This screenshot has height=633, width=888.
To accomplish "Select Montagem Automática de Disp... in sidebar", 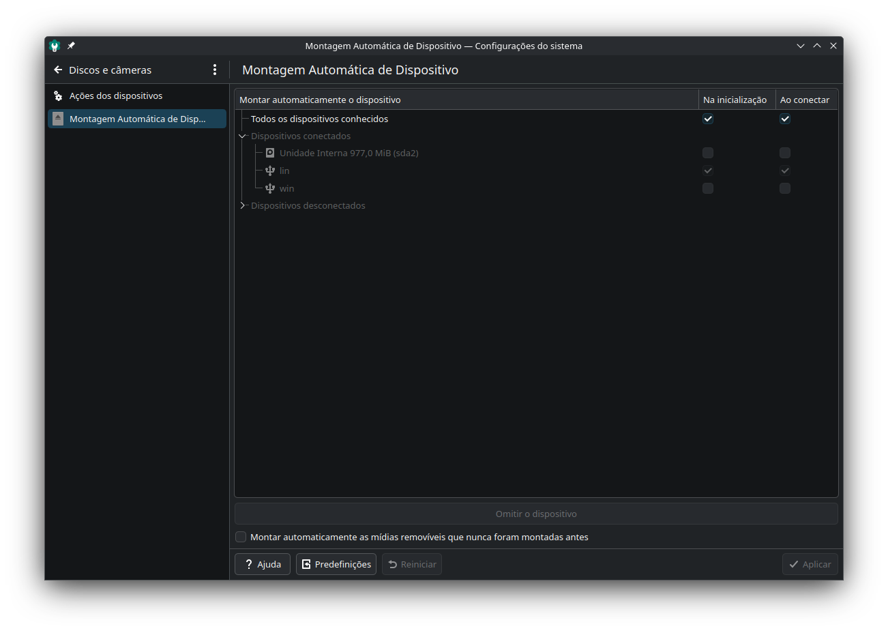I will pos(137,119).
